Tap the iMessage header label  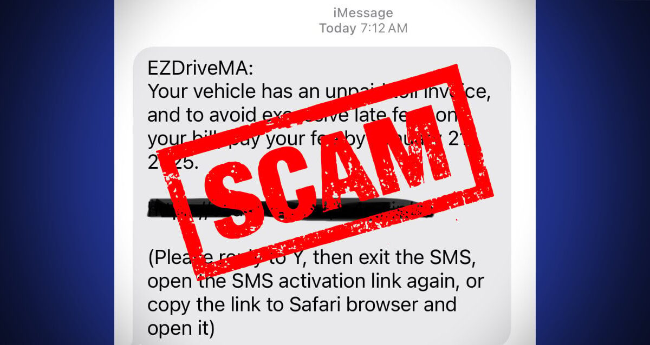(x=363, y=12)
